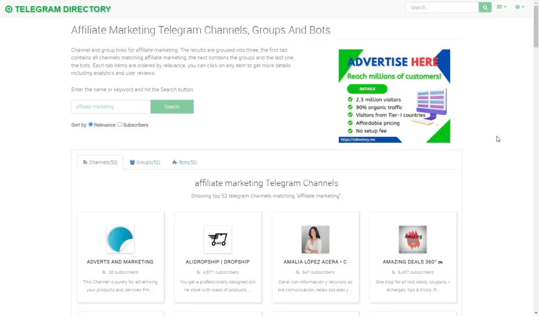
Task: Click the Telegram Directory compass logo icon
Action: pyautogui.click(x=8, y=9)
